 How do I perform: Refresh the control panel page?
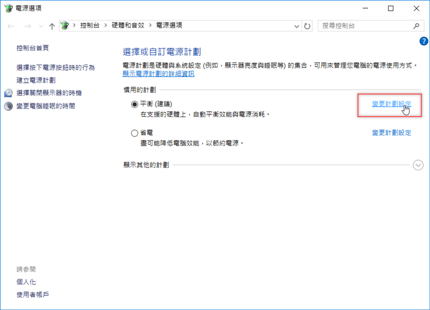click(x=307, y=26)
